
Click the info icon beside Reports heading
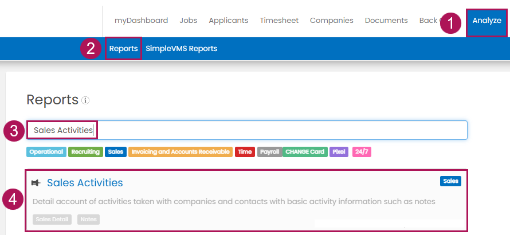point(85,100)
